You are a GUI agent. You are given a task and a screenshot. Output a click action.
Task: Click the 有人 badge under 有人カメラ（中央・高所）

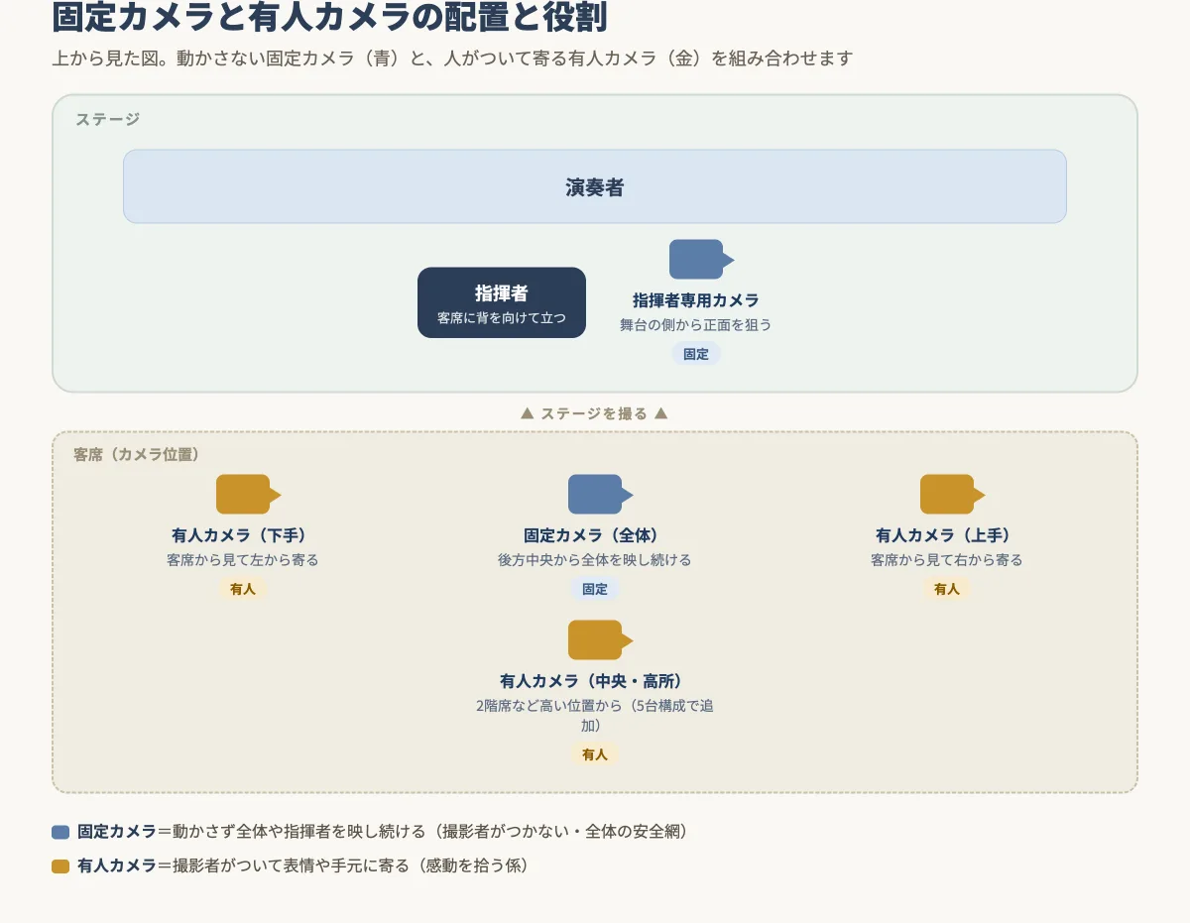pyautogui.click(x=595, y=754)
